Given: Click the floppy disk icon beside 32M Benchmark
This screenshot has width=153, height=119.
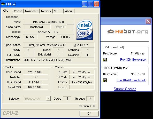Looking at the screenshot, I should 105,60.
